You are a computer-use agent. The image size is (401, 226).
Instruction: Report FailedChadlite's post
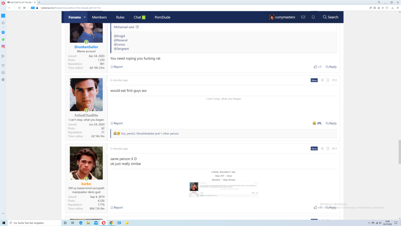pos(117,123)
